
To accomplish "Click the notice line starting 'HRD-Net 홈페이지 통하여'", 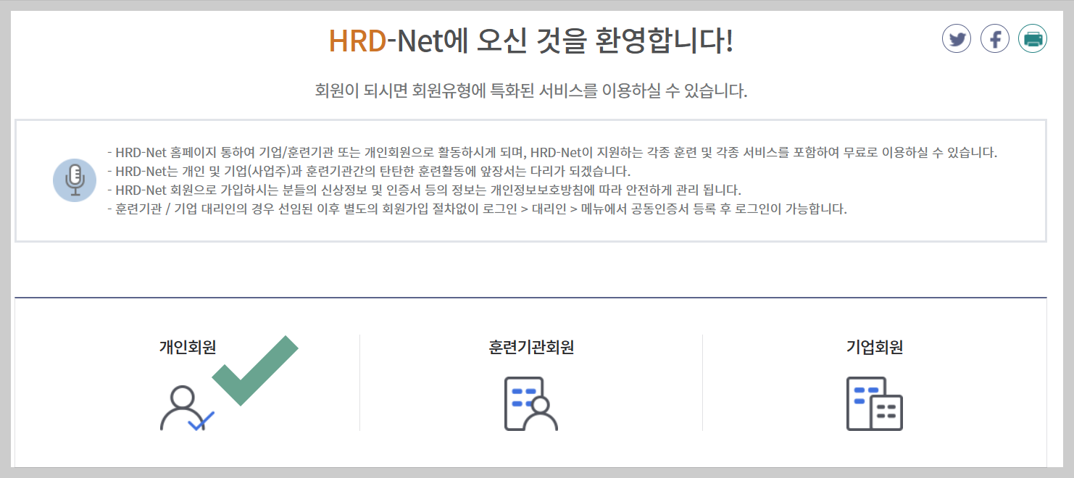I will (552, 153).
